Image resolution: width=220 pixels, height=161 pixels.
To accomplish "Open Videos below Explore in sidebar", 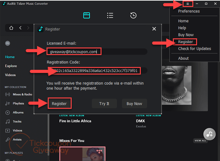I will (10, 75).
